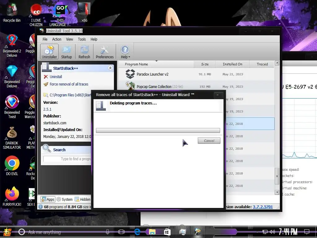Open the Bejeweled Deluxe shortcut
The height and width of the screenshot is (238, 317).
[x=12, y=76]
